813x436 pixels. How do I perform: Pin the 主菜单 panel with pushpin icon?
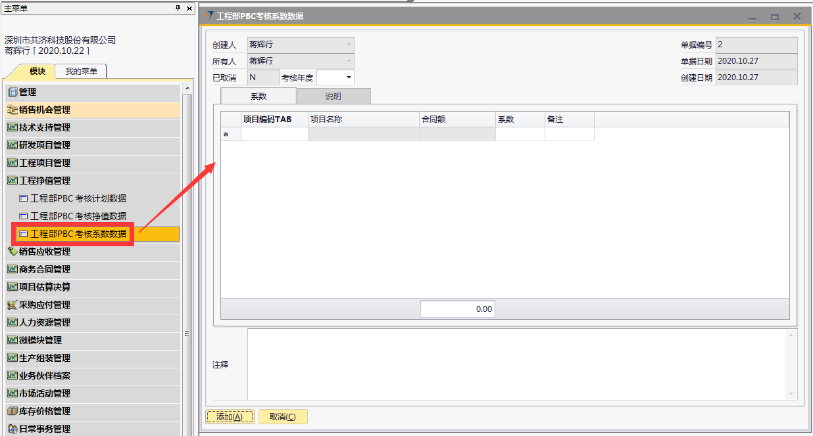(x=178, y=8)
